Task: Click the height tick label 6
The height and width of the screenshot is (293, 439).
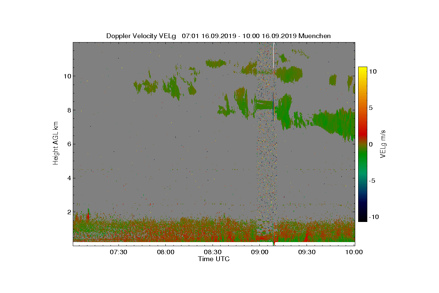Action: click(68, 144)
